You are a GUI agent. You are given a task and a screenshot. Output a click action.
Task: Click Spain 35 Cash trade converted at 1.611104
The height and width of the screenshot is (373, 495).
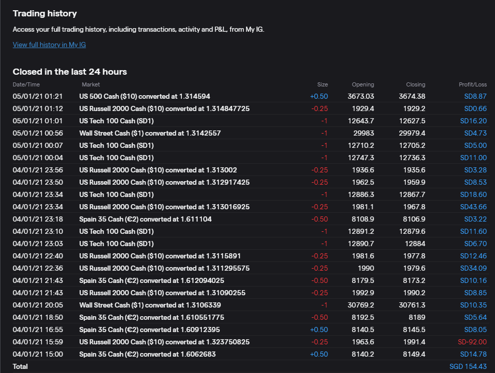[145, 219]
